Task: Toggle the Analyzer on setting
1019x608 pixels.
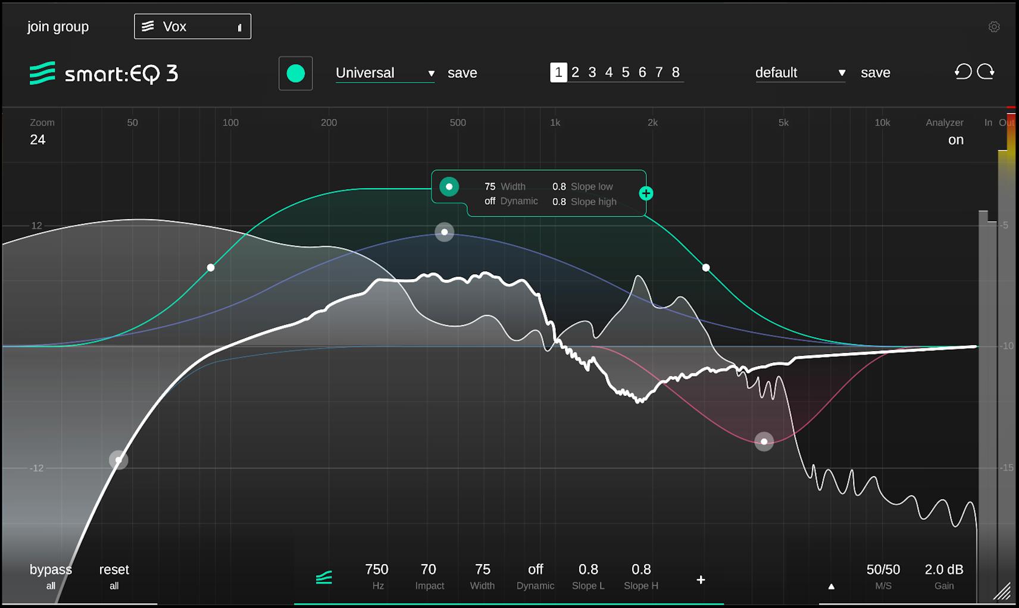Action: (955, 140)
